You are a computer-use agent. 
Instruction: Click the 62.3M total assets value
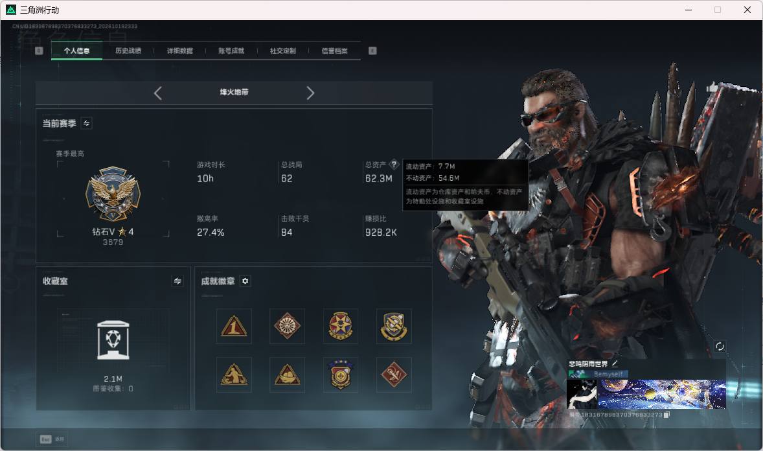tap(378, 179)
